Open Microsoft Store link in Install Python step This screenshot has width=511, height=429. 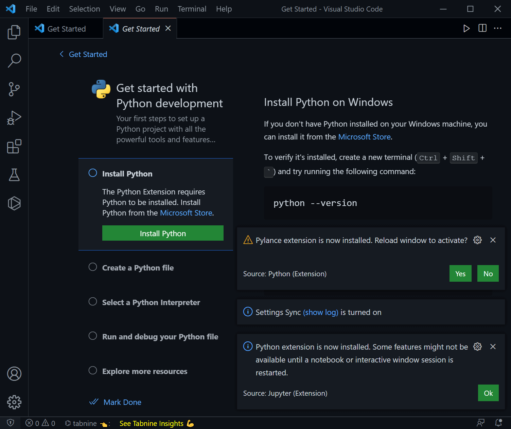tap(186, 213)
